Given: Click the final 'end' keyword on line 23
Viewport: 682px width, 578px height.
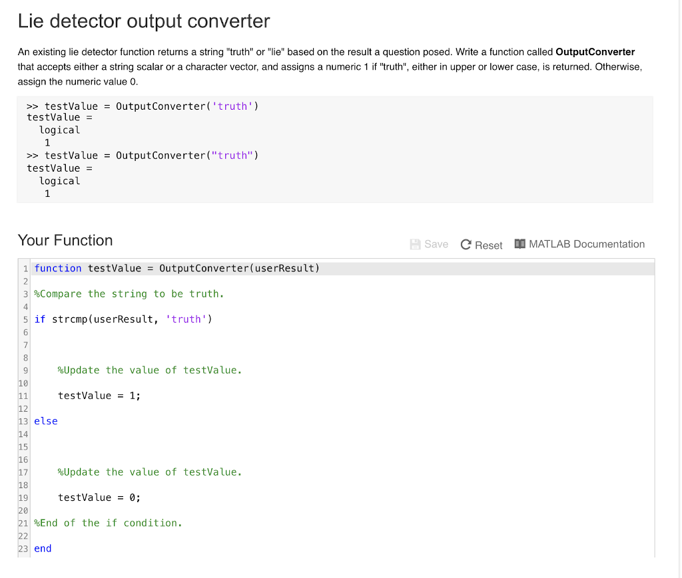Looking at the screenshot, I should (43, 549).
